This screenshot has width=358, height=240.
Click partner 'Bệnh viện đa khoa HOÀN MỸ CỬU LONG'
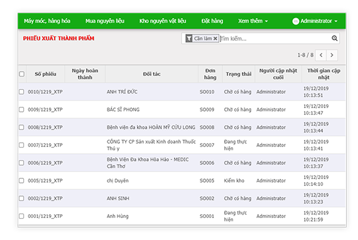[151, 127]
